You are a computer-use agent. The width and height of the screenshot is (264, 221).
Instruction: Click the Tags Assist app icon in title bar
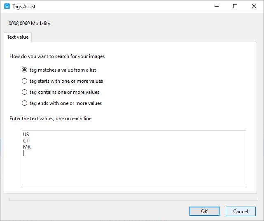pyautogui.click(x=7, y=7)
